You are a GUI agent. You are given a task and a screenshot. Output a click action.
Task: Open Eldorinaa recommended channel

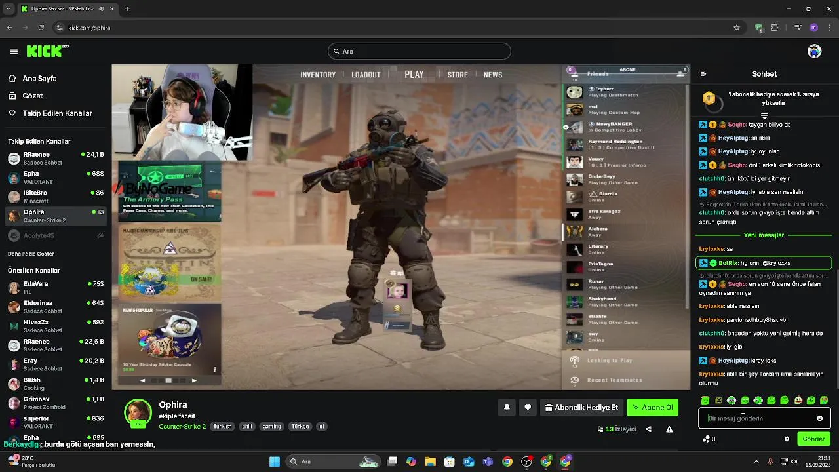pos(55,307)
